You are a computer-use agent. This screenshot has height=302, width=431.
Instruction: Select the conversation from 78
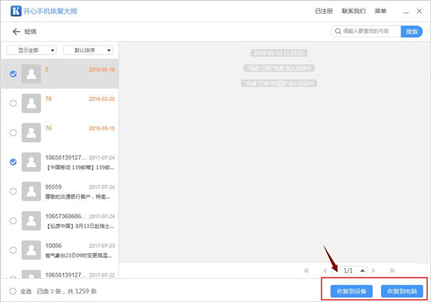coord(13,103)
